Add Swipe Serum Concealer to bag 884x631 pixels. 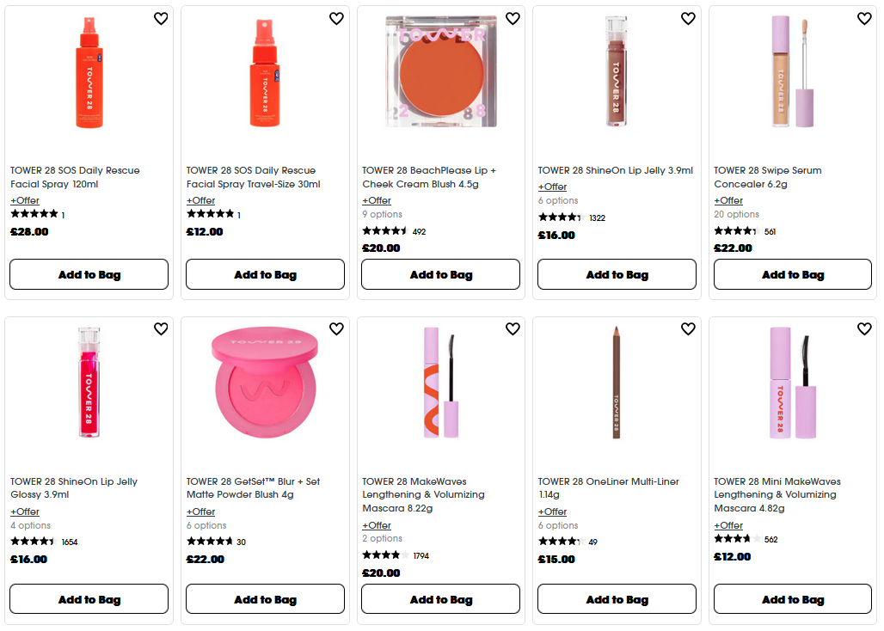point(792,273)
